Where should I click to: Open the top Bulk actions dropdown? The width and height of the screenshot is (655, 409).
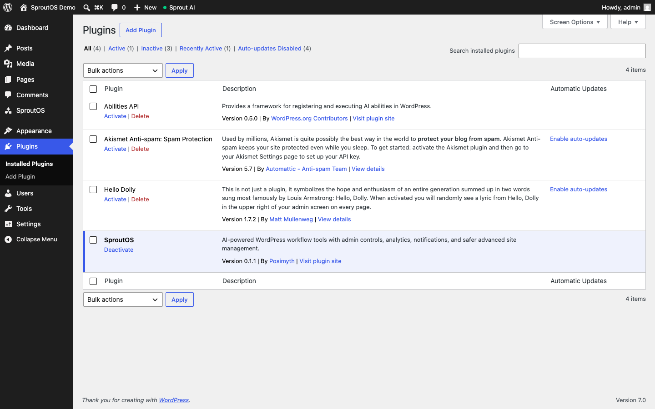[123, 70]
